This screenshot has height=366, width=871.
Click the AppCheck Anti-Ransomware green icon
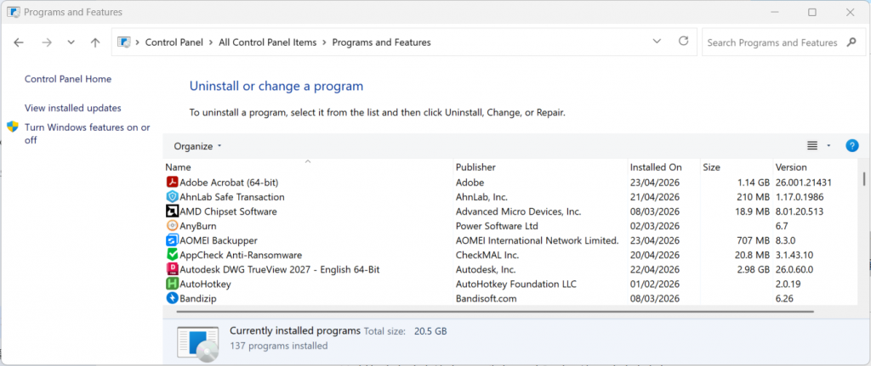[172, 255]
